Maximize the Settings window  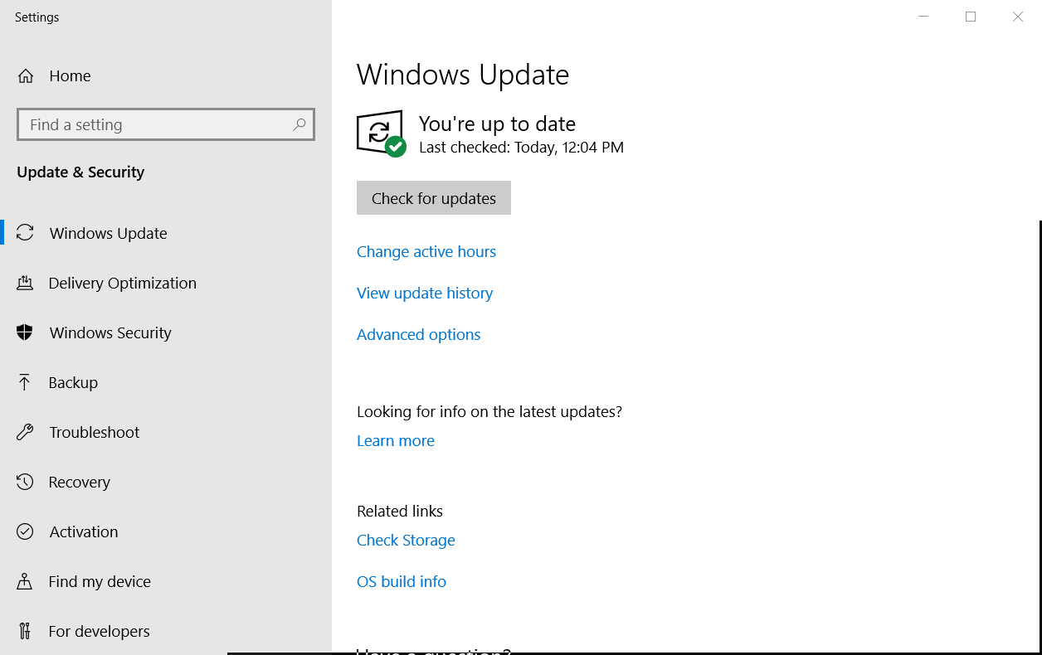pyautogui.click(x=971, y=17)
